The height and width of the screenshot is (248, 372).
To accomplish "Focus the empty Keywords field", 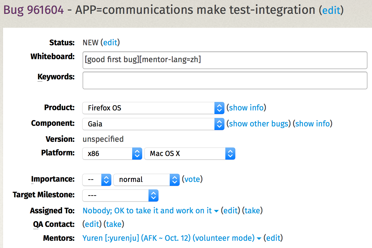I will point(225,81).
